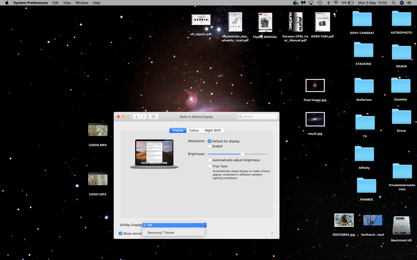
Task: Select the FlySky MANUAL file
Action: click(x=265, y=22)
